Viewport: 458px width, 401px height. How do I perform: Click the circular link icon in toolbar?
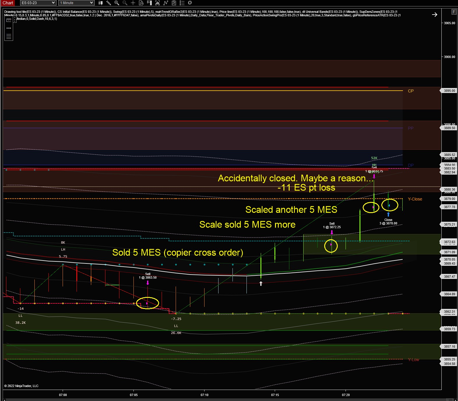point(190,3)
